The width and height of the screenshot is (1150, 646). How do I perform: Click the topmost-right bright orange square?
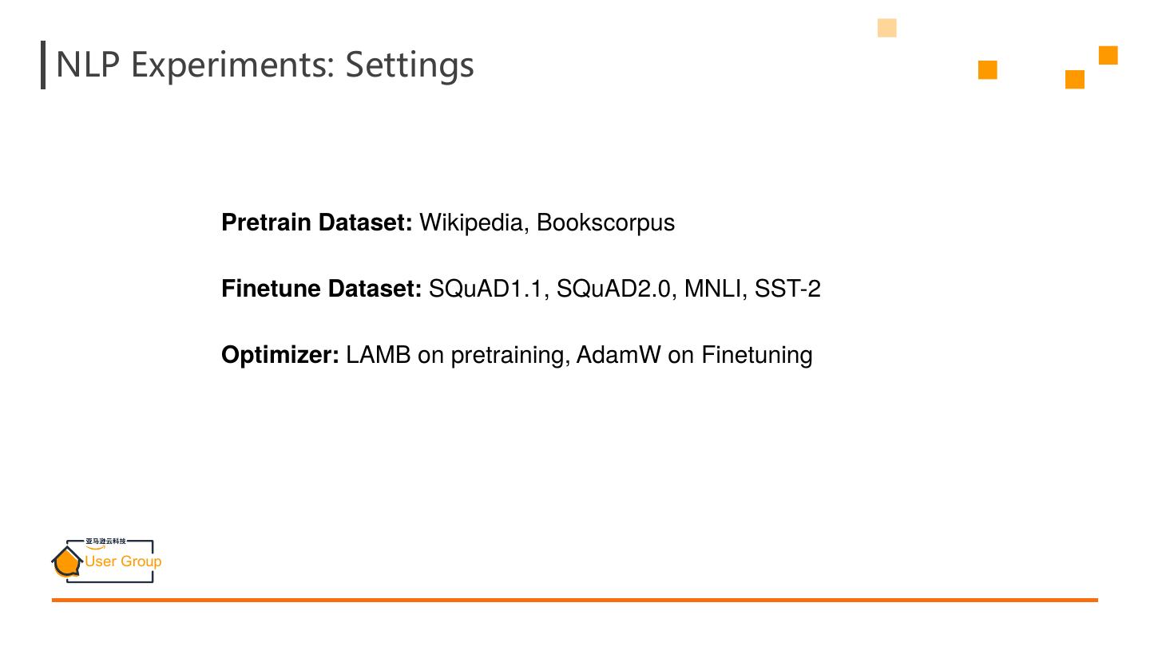(x=1108, y=55)
